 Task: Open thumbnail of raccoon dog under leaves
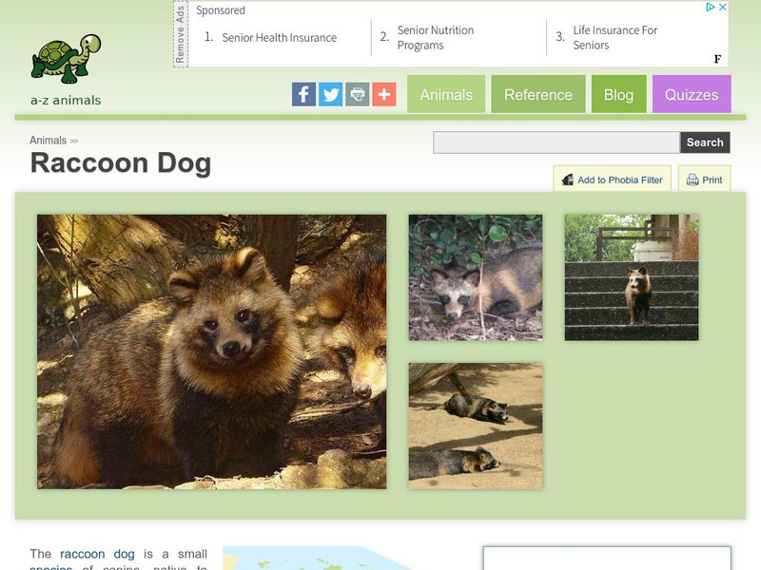click(x=476, y=277)
